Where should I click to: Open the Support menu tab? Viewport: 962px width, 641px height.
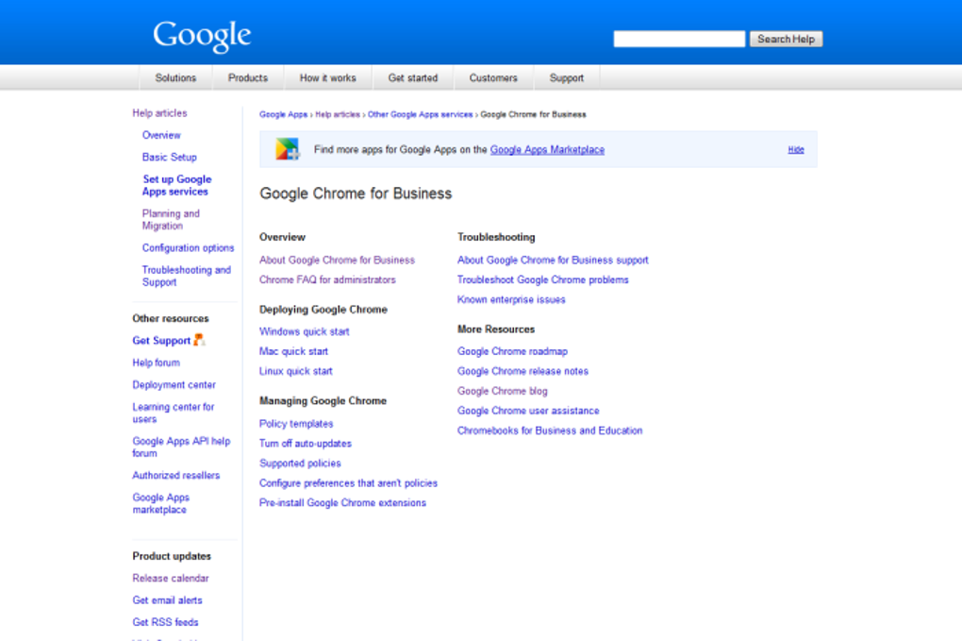point(566,78)
